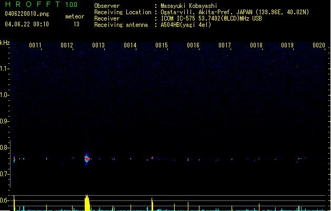Click the 1.1 kHz axis label
Screen dimensions: 331x211
pos(4,69)
